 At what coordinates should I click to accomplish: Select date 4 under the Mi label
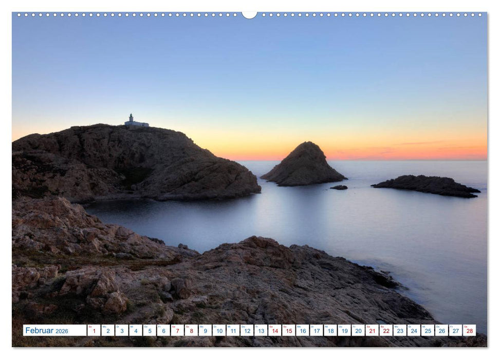[x=137, y=331]
